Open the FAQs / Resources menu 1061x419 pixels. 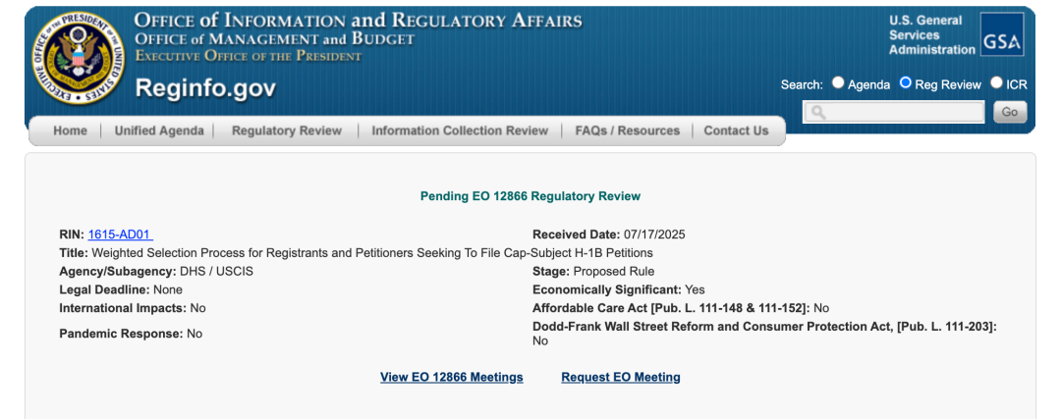[x=627, y=131]
